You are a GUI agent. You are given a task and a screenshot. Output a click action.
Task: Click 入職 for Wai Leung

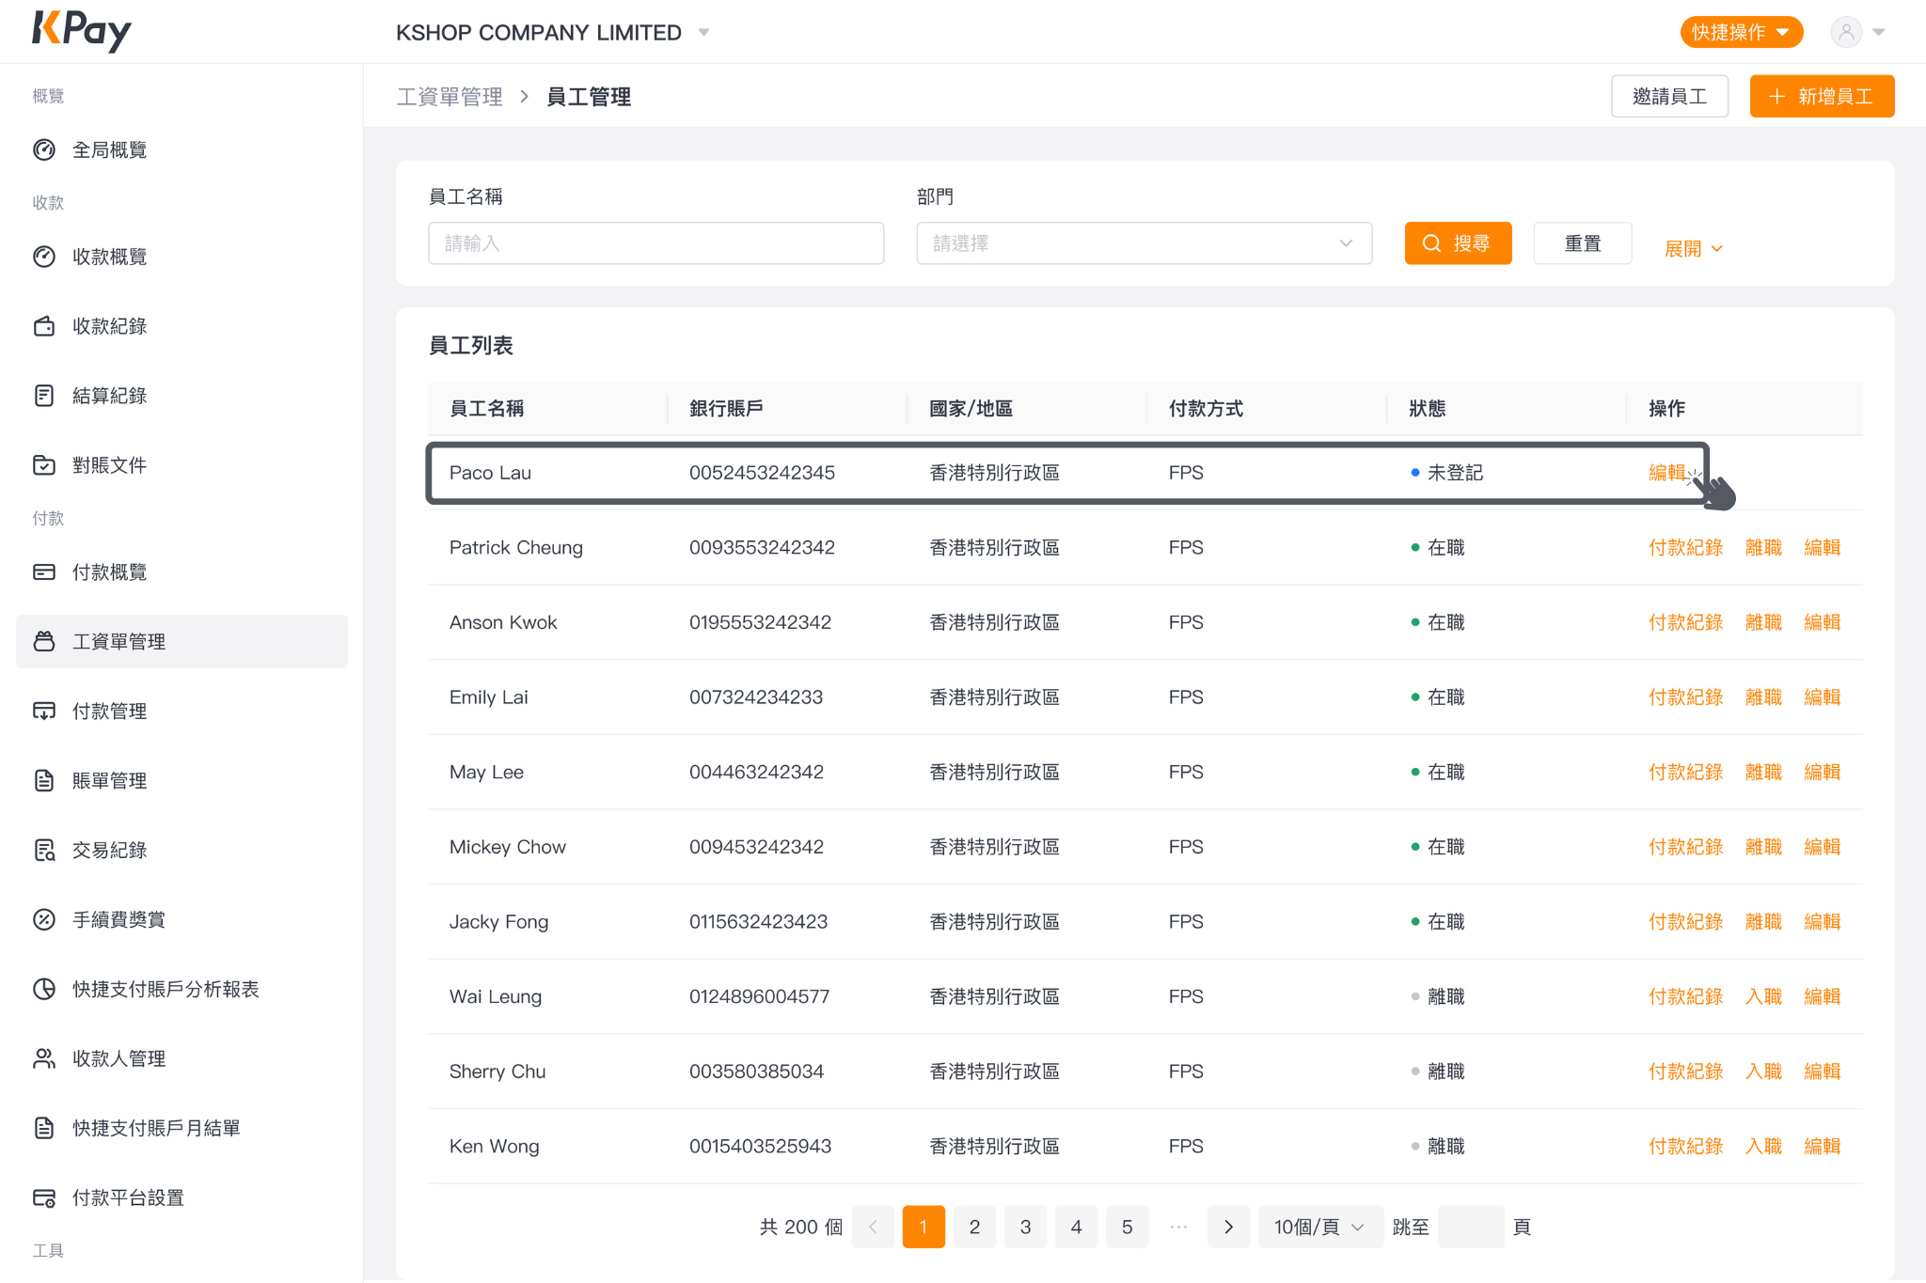point(1763,997)
